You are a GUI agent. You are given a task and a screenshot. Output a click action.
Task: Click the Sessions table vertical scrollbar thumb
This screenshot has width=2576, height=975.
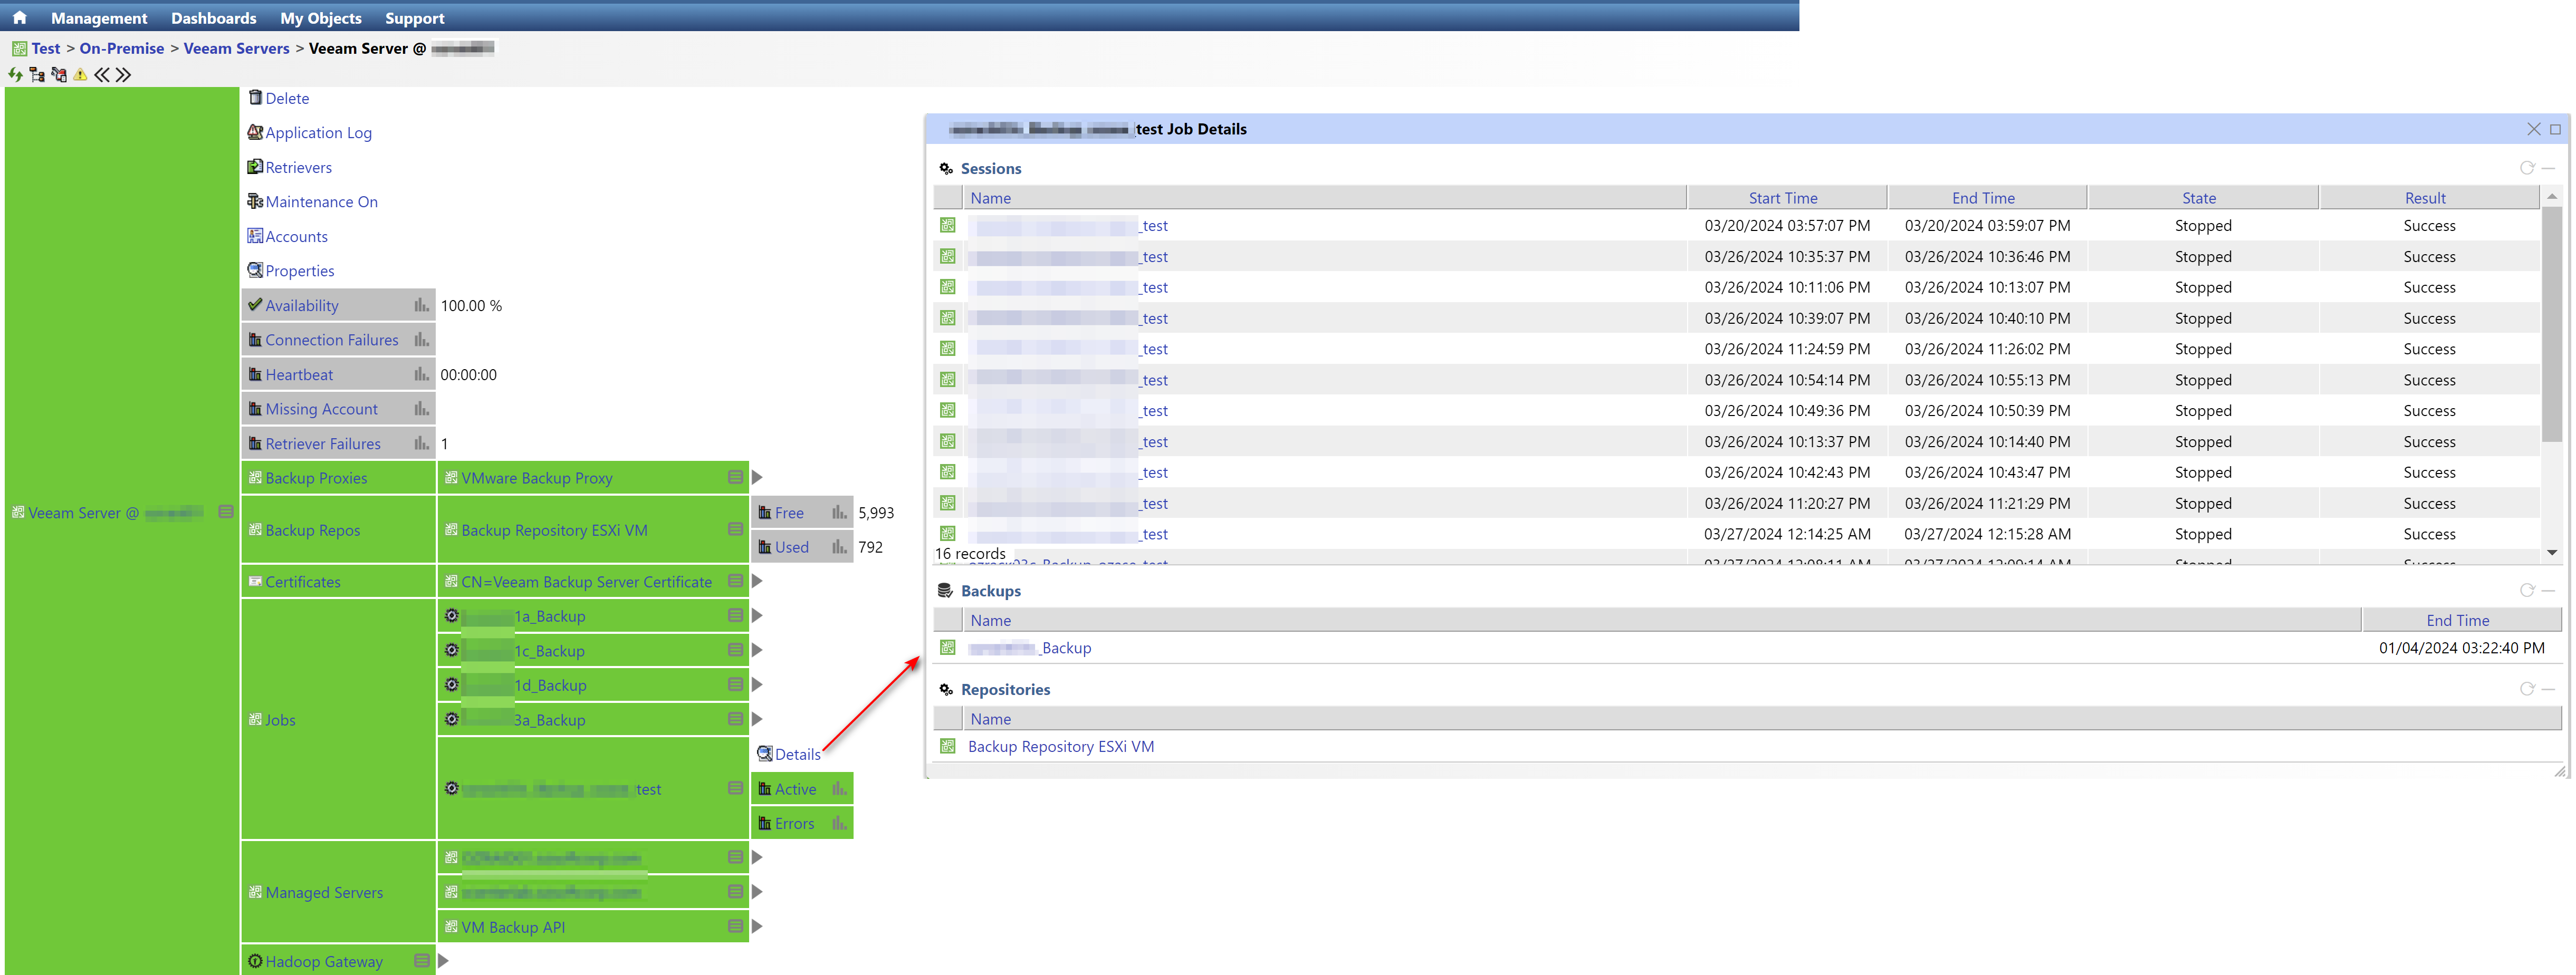point(2551,325)
